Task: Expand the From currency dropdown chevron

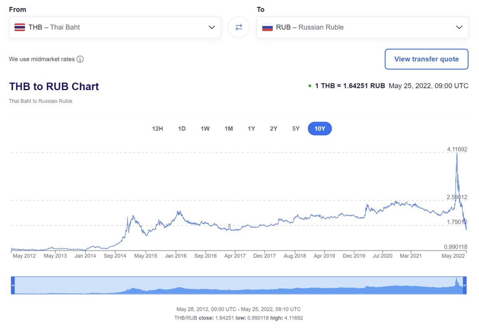Action: 212,27
